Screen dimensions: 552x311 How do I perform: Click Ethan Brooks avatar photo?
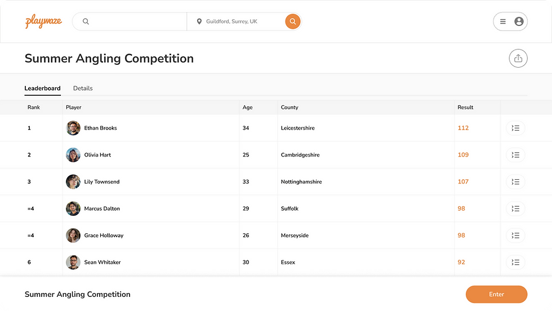[x=73, y=128]
